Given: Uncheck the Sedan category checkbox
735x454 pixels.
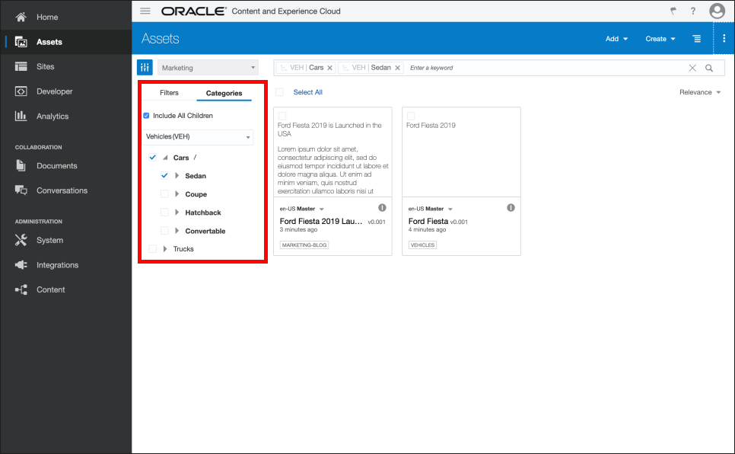Looking at the screenshot, I should tap(164, 176).
